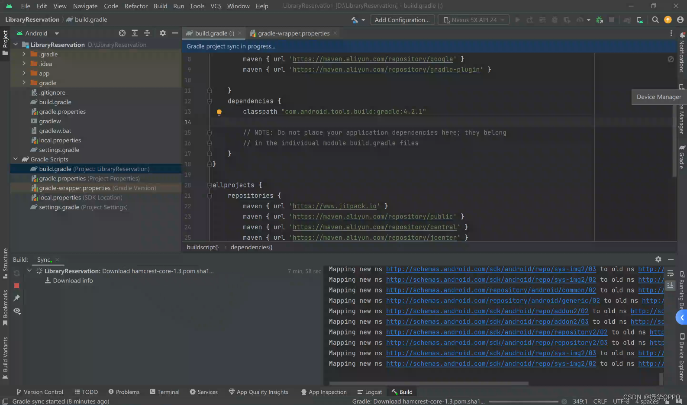Image resolution: width=687 pixels, height=405 pixels.
Task: Open the Nexus 5X API 24 device dropdown
Action: point(474,20)
